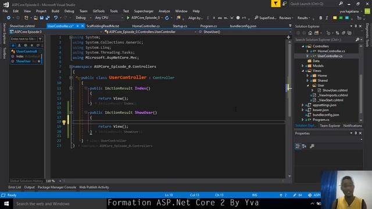
Task: Click the Solution Explorer sync icon
Action: tap(337, 33)
